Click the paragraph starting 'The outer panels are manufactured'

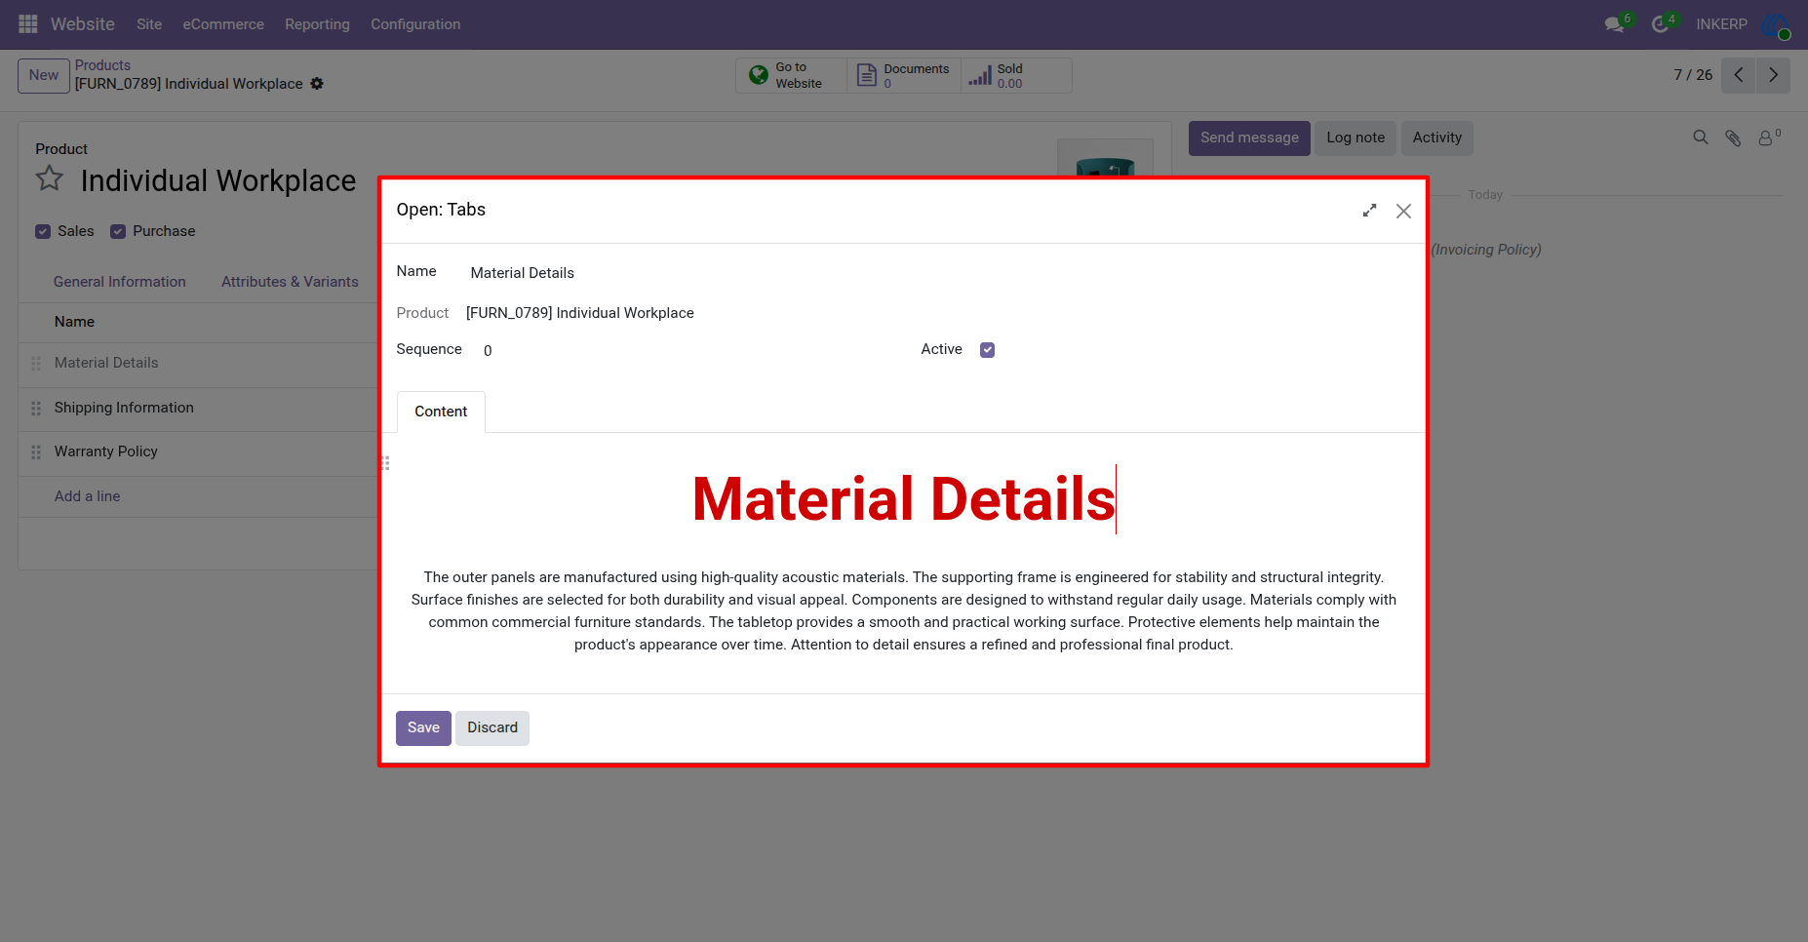903,610
